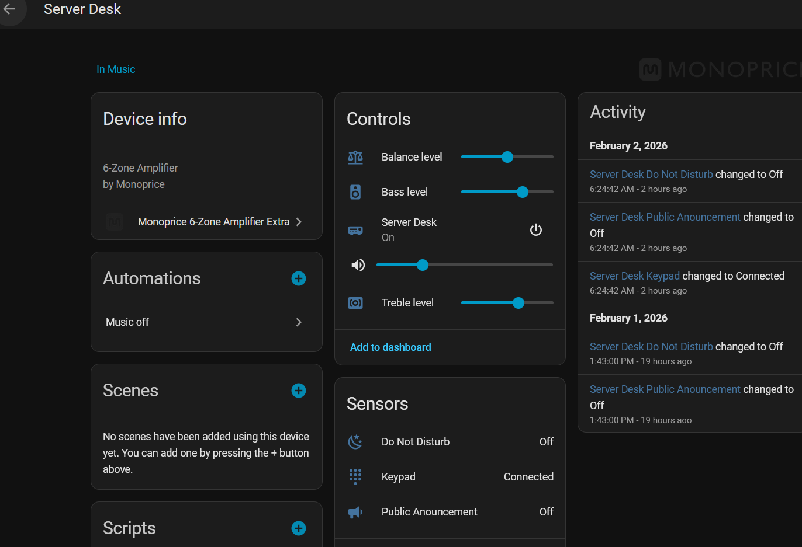Open the Music off automation chevron
The image size is (802, 547).
(299, 322)
